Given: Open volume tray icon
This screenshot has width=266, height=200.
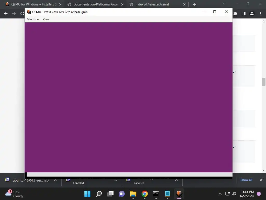Looking at the screenshot, I should click(234, 194).
